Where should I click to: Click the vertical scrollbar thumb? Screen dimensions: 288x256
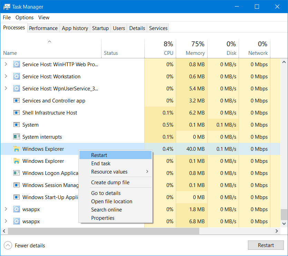(284, 215)
